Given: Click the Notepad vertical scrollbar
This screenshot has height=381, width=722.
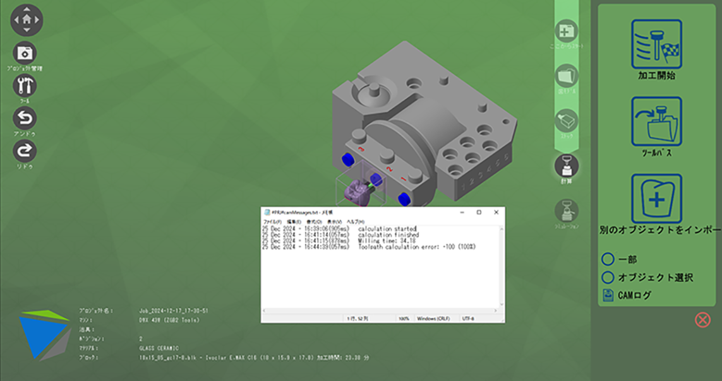Looking at the screenshot, I should pos(502,267).
